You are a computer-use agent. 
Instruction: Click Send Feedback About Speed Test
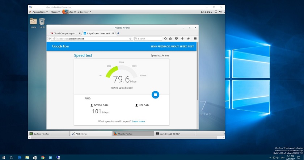click(172, 46)
